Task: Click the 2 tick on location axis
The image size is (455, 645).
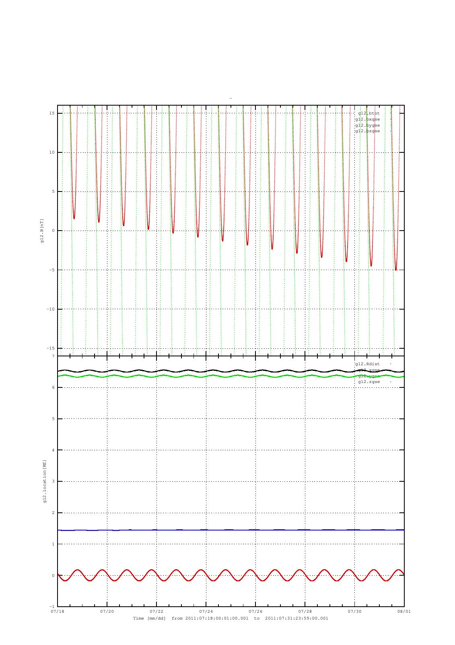Action: (53, 513)
